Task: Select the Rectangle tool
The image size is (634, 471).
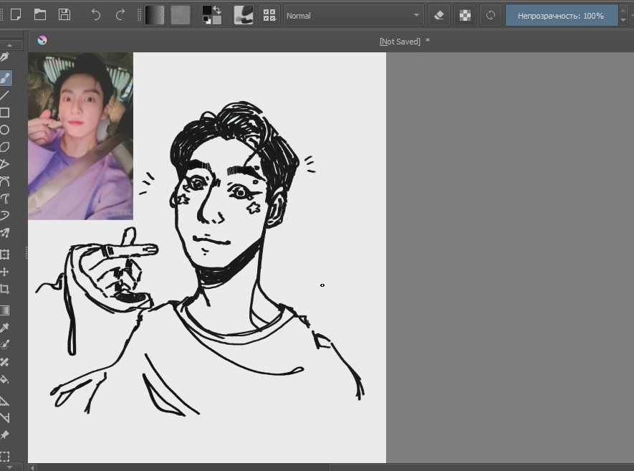Action: [x=5, y=113]
